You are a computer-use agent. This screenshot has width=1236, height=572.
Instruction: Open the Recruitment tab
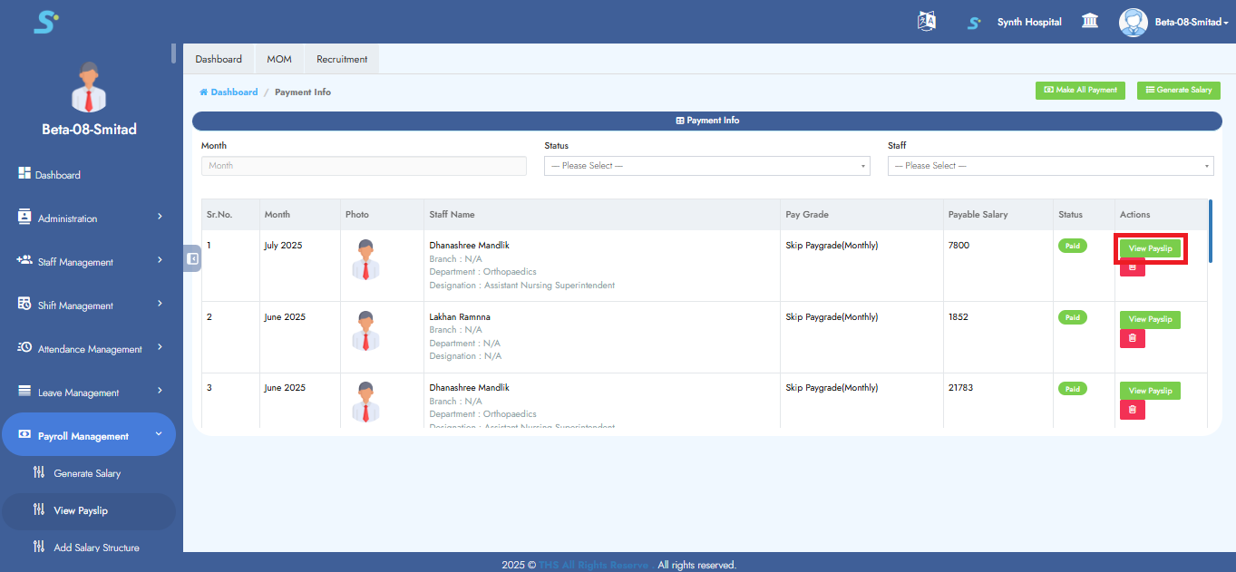coord(341,58)
